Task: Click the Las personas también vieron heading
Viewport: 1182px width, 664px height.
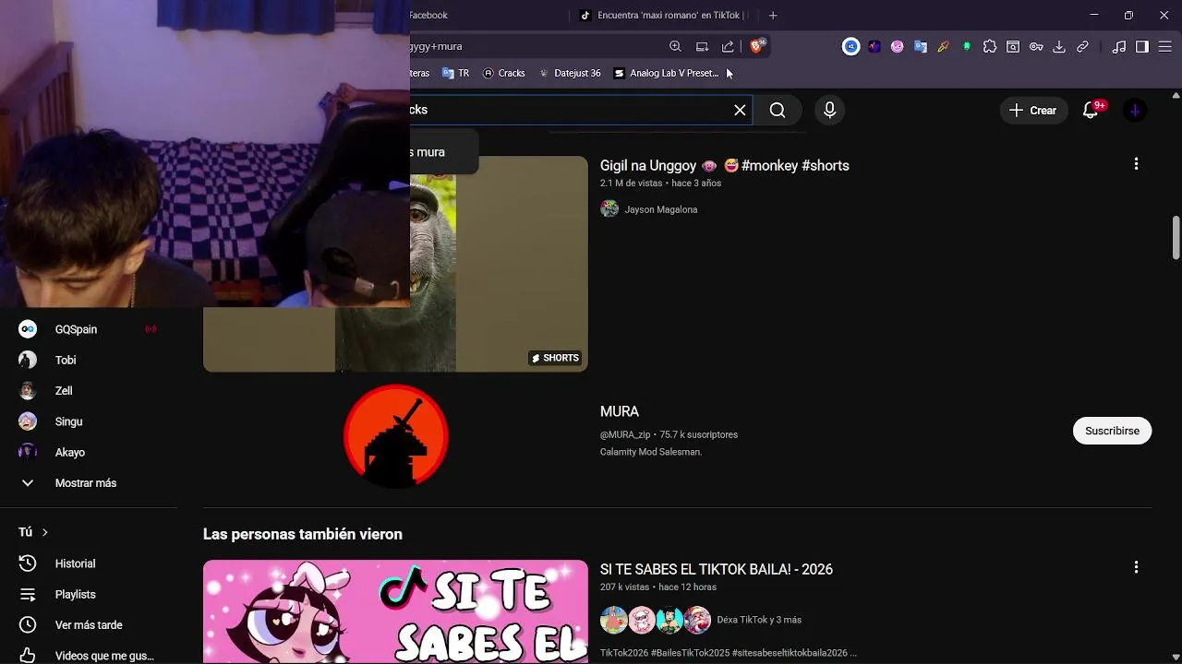Action: 303,534
